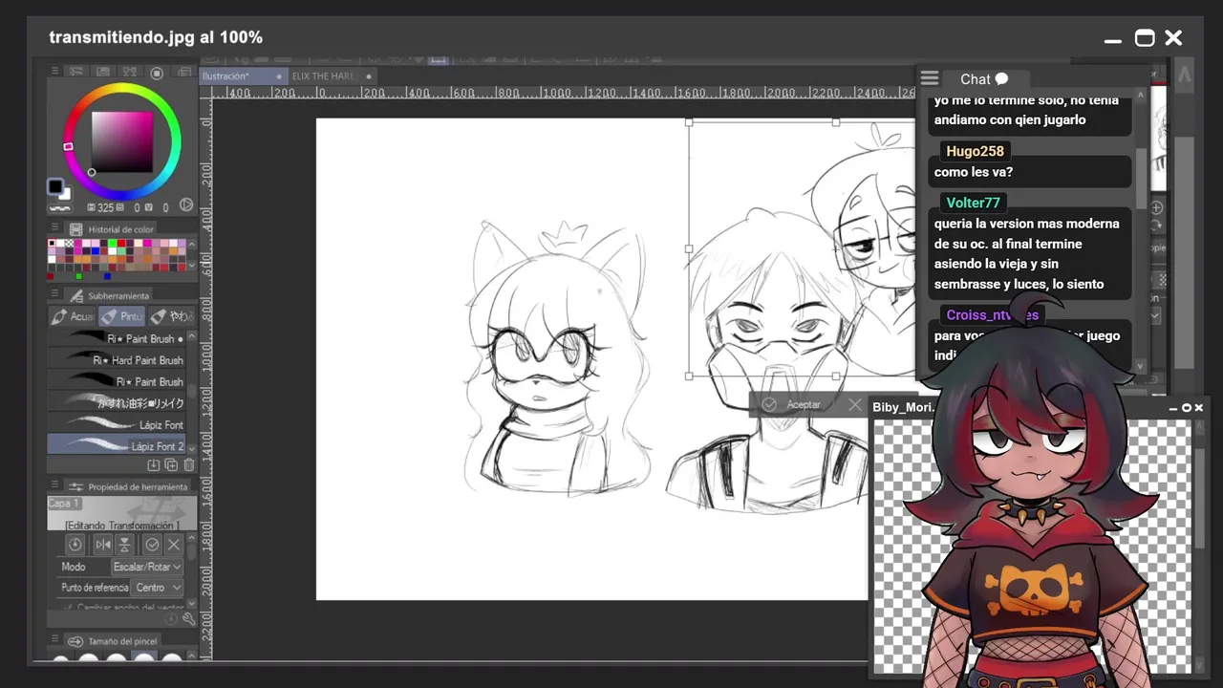
Task: Duplicate the selected sub tool
Action: (x=171, y=465)
